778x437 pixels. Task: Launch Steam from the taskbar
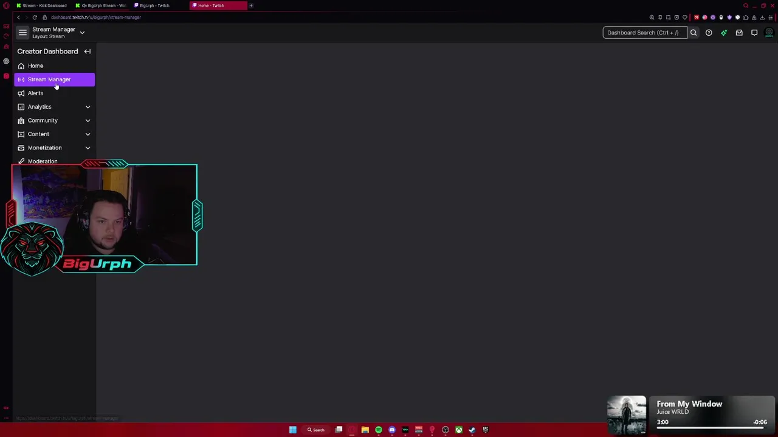click(472, 430)
